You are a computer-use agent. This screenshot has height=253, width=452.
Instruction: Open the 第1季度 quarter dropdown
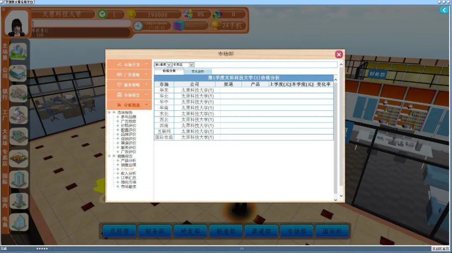(x=163, y=65)
